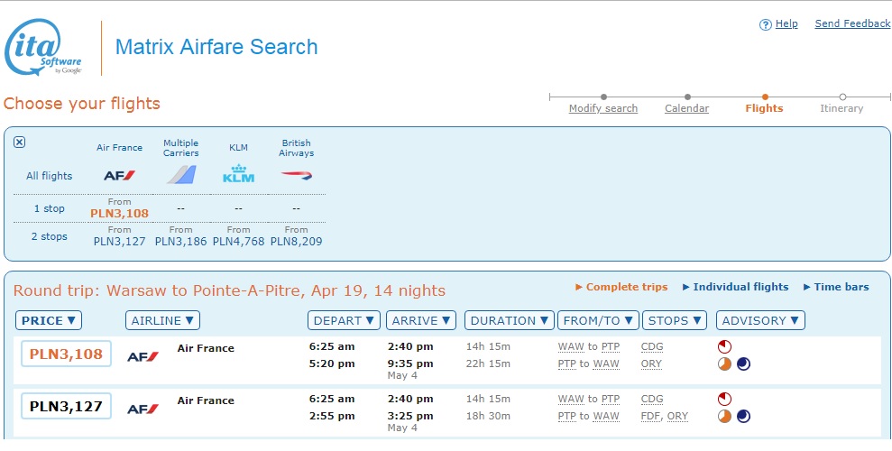Click orange advisory icon in PLN3,108 return

click(724, 364)
